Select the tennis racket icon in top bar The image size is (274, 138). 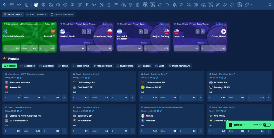point(72,5)
